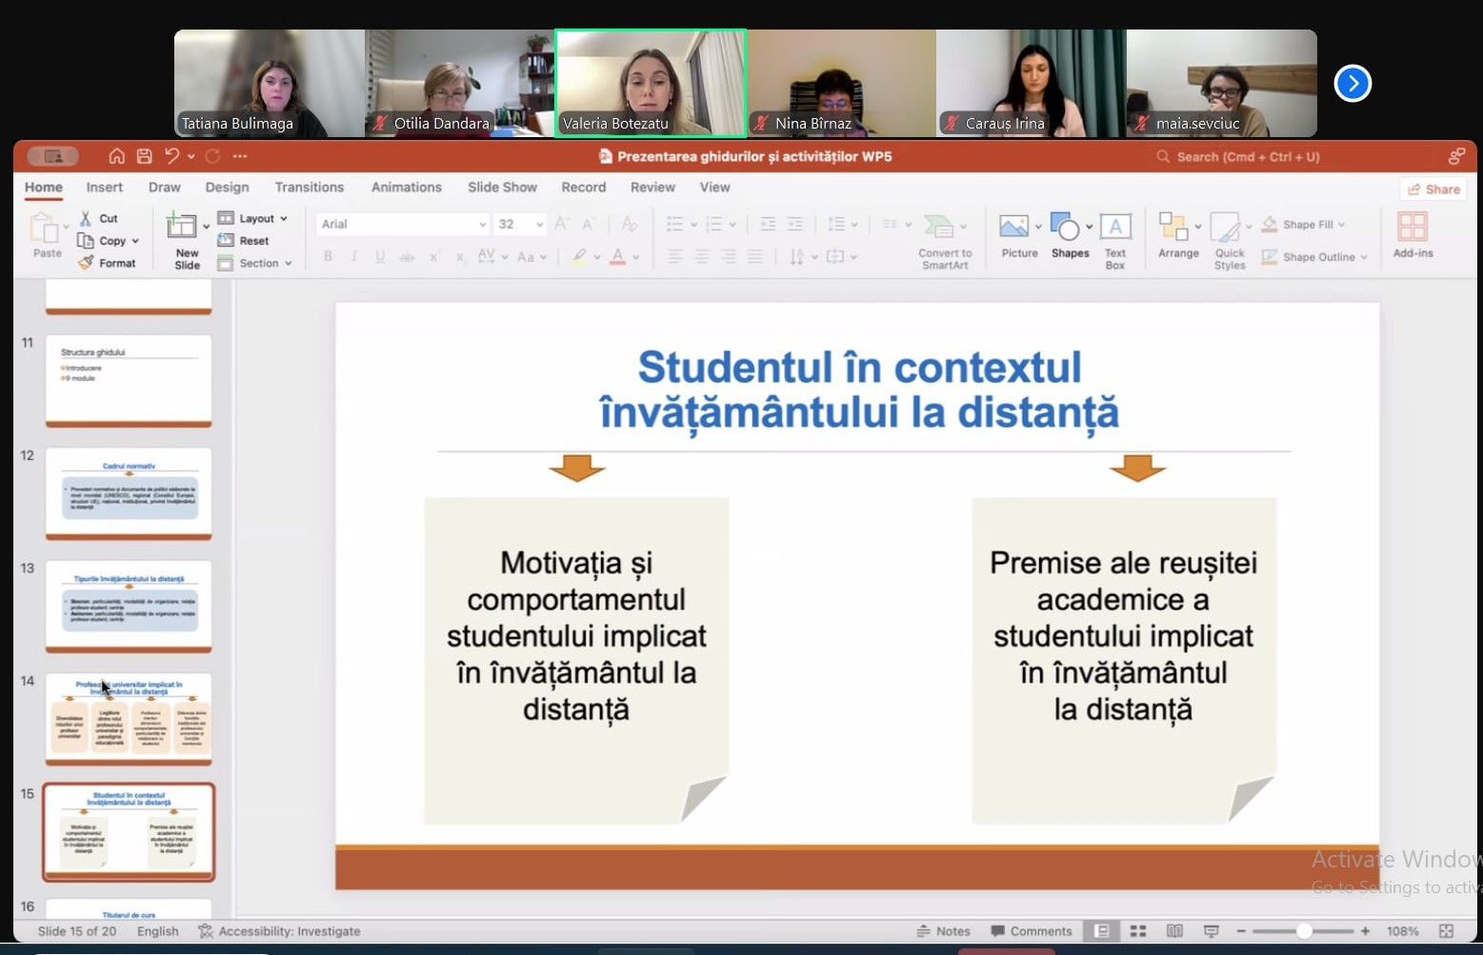Select slide 14 thumbnail
This screenshot has width=1483, height=955.
[x=129, y=717]
